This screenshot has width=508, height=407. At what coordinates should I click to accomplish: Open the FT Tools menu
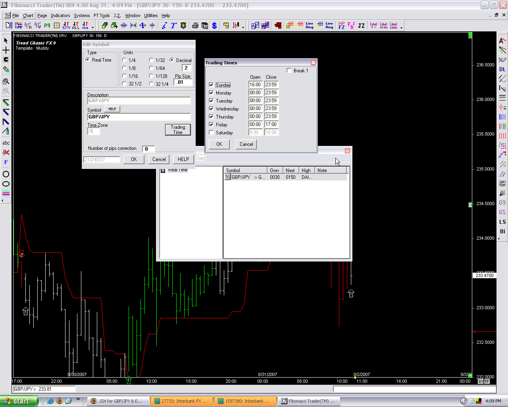tap(102, 16)
